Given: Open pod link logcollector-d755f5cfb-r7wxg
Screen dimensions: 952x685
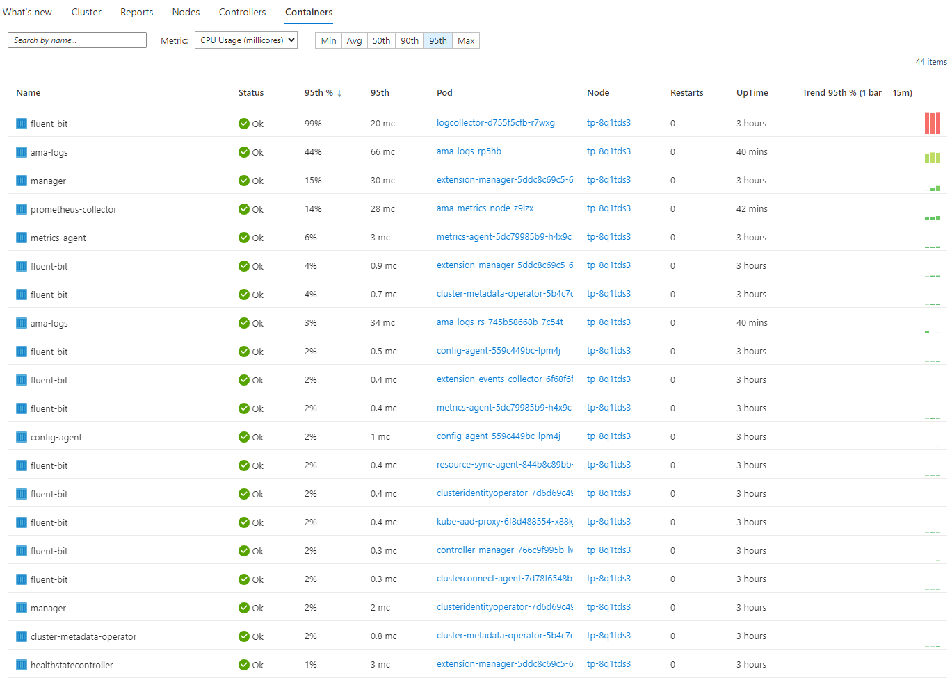Looking at the screenshot, I should tap(495, 123).
